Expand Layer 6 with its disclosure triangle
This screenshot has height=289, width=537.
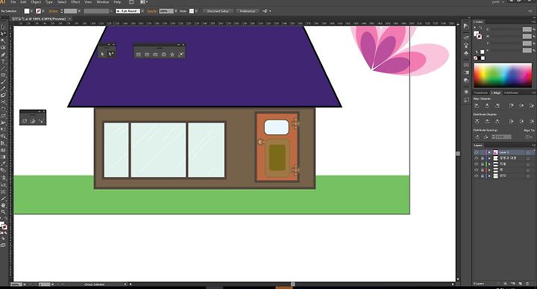tap(489, 152)
